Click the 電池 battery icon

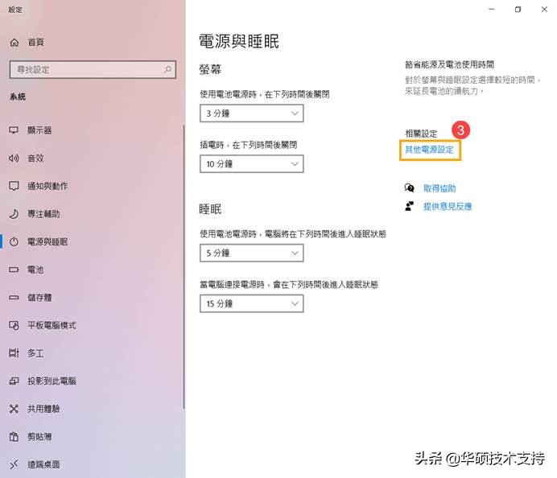14,270
